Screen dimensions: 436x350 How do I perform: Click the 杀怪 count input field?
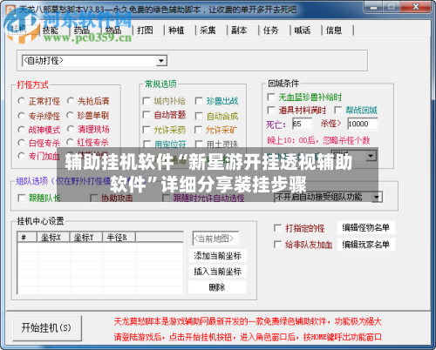pyautogui.click(x=363, y=124)
